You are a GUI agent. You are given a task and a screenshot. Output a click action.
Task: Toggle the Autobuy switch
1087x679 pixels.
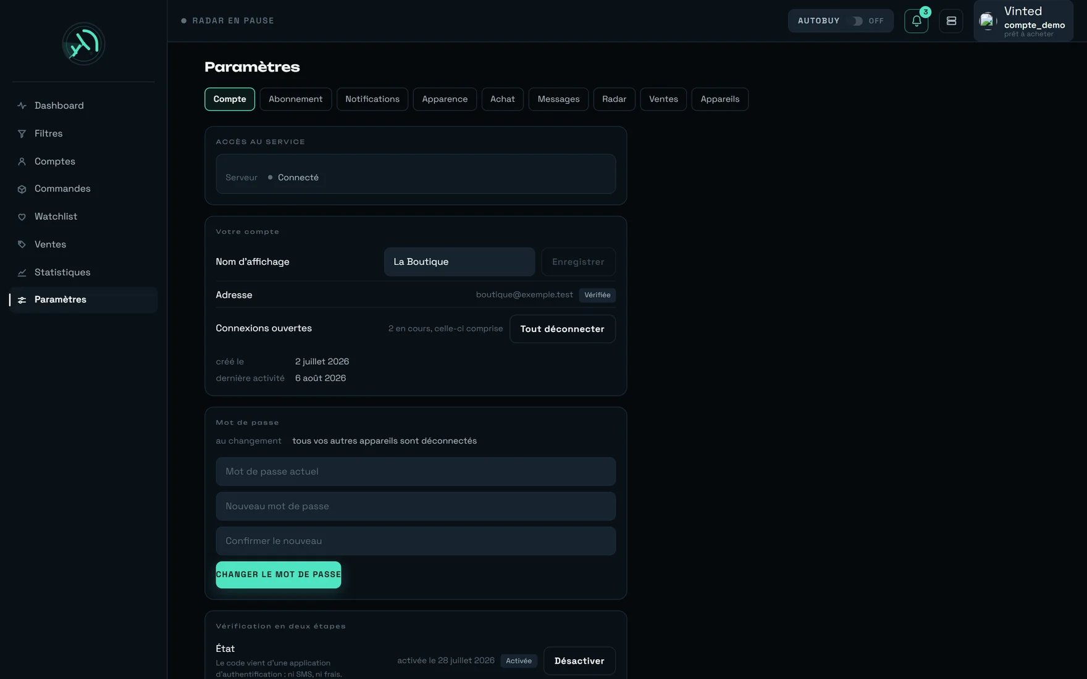pos(857,21)
